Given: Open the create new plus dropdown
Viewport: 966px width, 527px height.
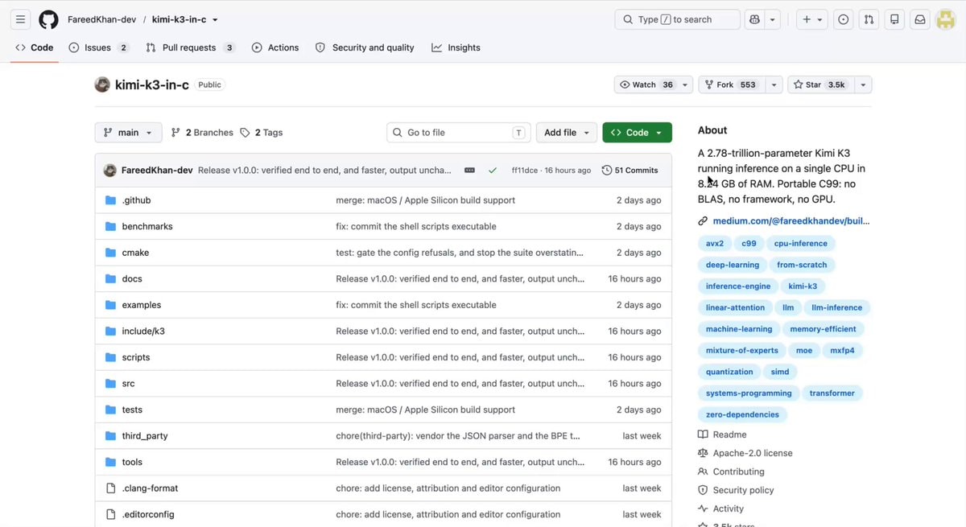Looking at the screenshot, I should point(812,19).
